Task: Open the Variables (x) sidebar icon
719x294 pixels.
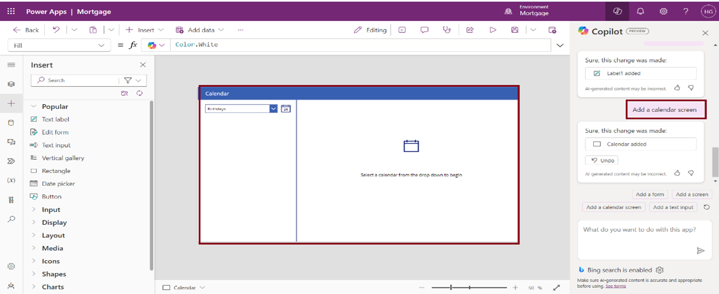Action: 11,180
